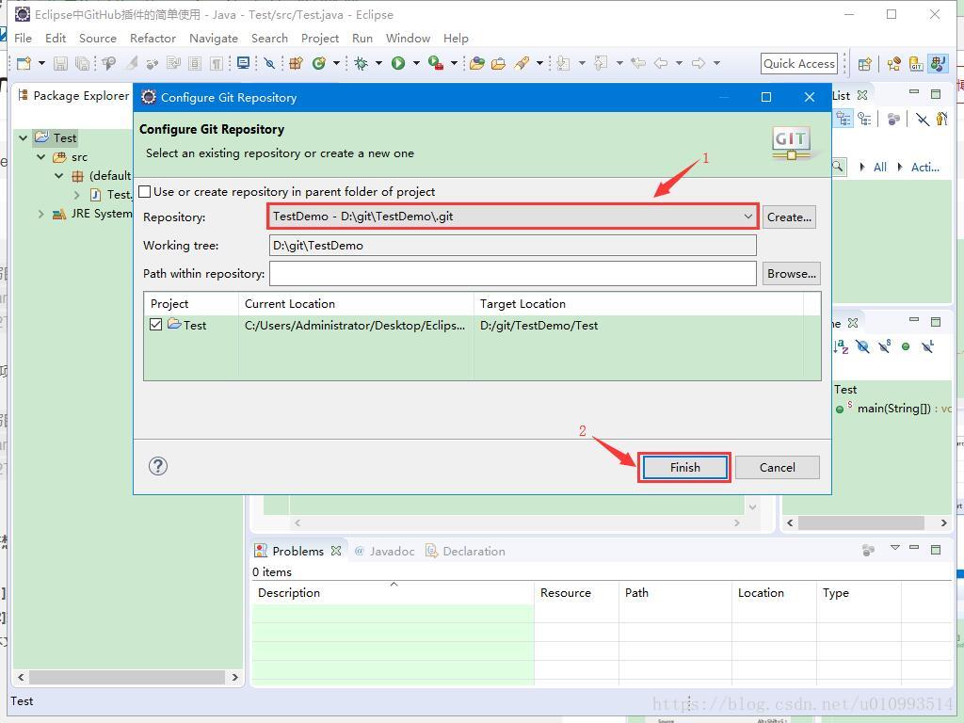
Task: Click the Browse... button
Action: (791, 274)
